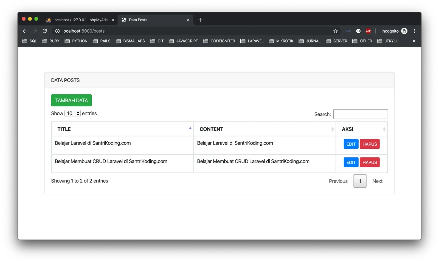The width and height of the screenshot is (439, 263).
Task: Click the DATA POSTS card header
Action: pos(219,80)
